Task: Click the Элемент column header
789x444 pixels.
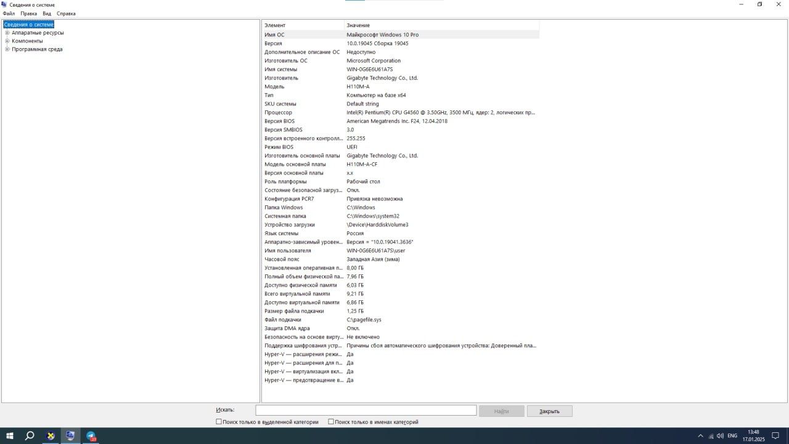Action: [x=303, y=25]
